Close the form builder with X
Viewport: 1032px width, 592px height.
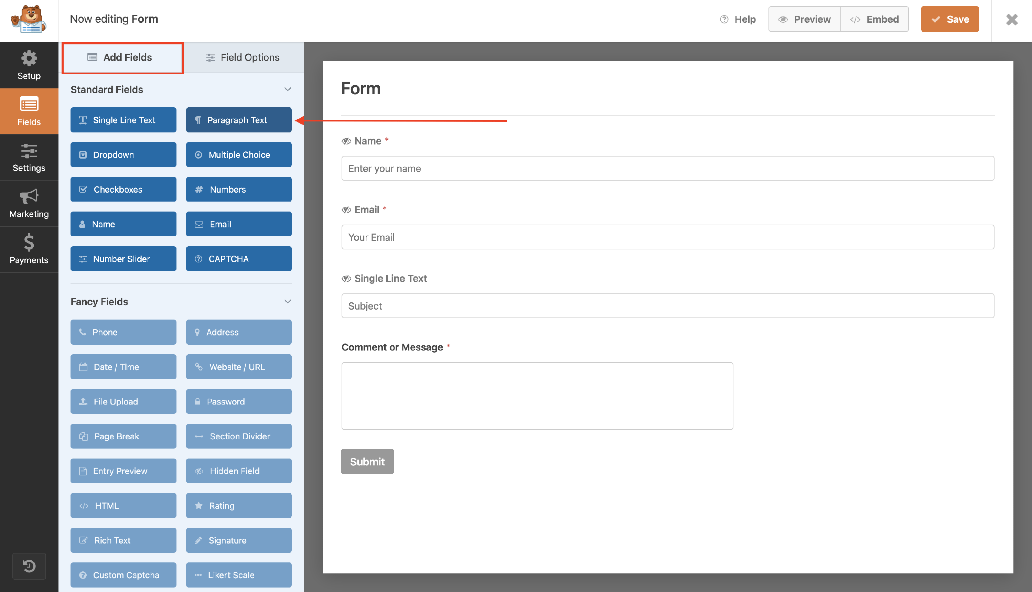coord(1012,20)
